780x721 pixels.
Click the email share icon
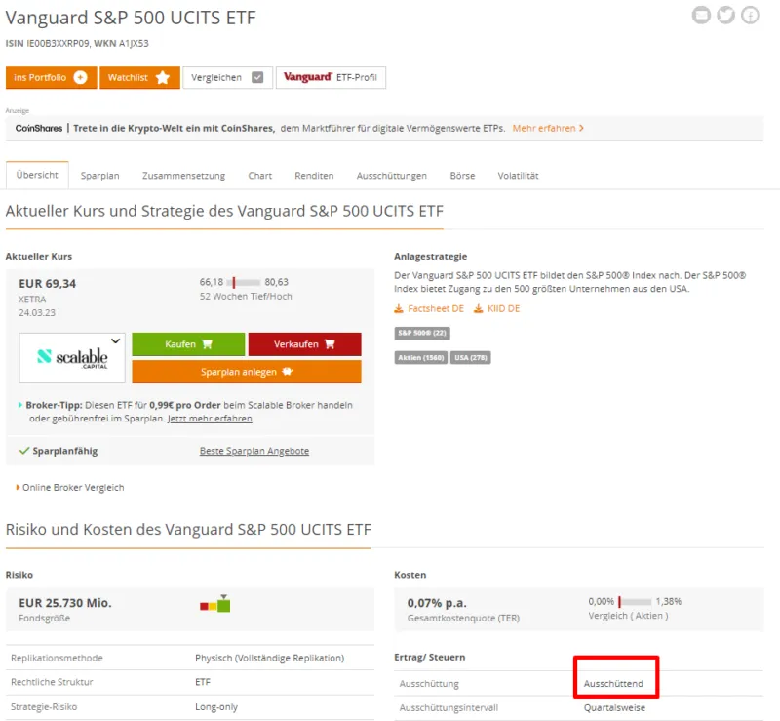(701, 15)
